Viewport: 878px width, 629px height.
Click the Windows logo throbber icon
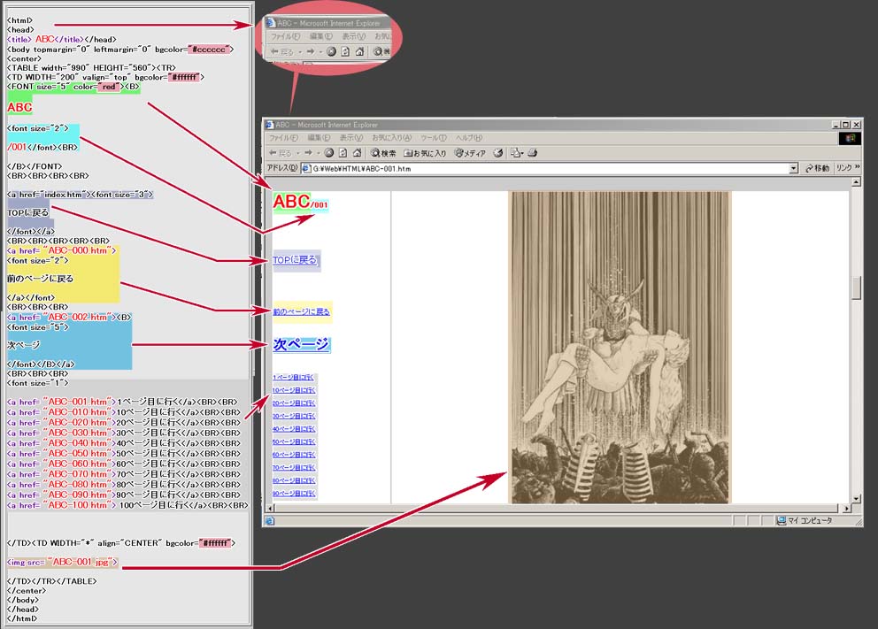[x=850, y=138]
